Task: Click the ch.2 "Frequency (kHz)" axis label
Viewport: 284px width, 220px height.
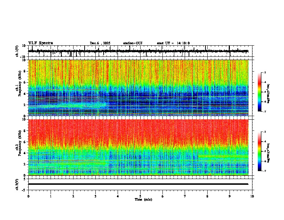Action: coord(20,143)
